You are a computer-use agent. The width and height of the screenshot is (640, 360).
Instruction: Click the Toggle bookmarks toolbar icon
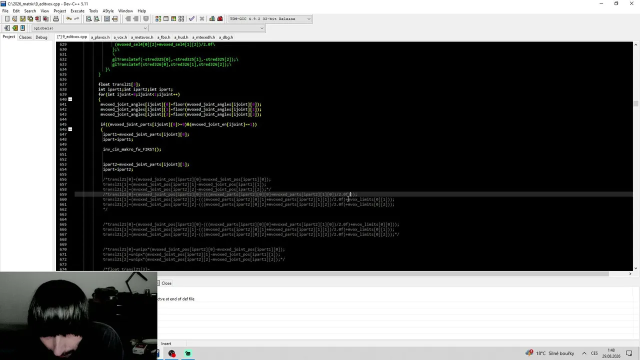pyautogui.click(x=15, y=28)
